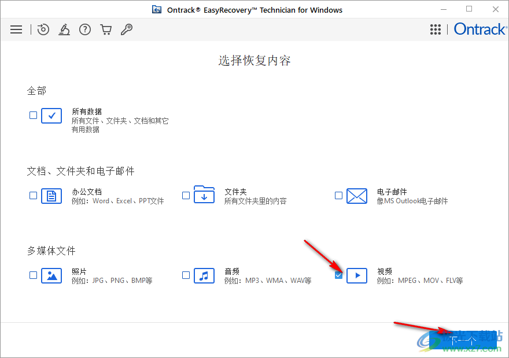Click text 例如: MPEG、MOV、FLV等
The height and width of the screenshot is (358, 509).
point(420,281)
